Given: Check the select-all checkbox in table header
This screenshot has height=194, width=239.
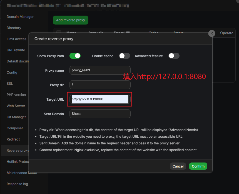Looking at the screenshot, I should (x=59, y=32).
